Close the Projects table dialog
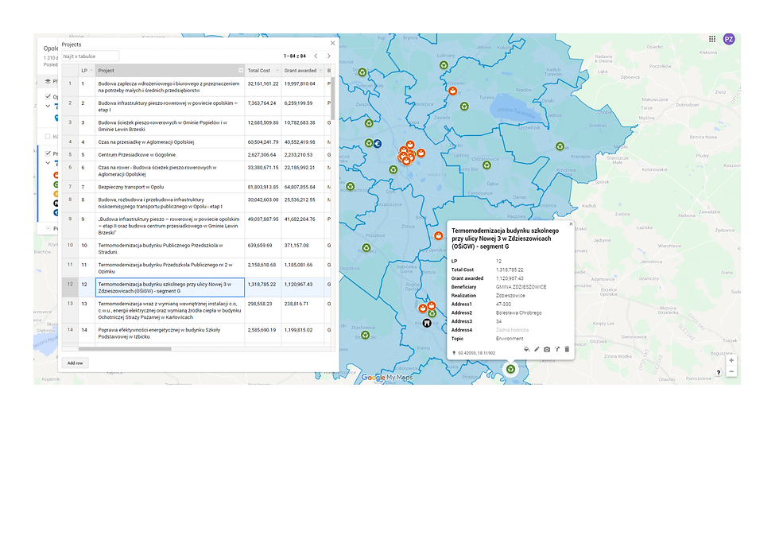The width and height of the screenshot is (779, 551). [x=333, y=43]
